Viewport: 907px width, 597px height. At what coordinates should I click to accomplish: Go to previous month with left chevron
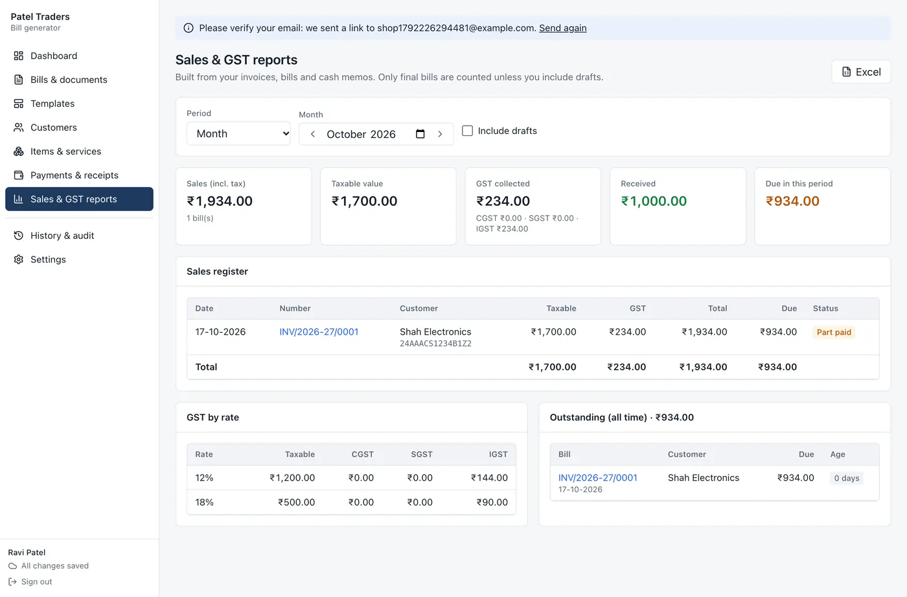[x=313, y=134]
